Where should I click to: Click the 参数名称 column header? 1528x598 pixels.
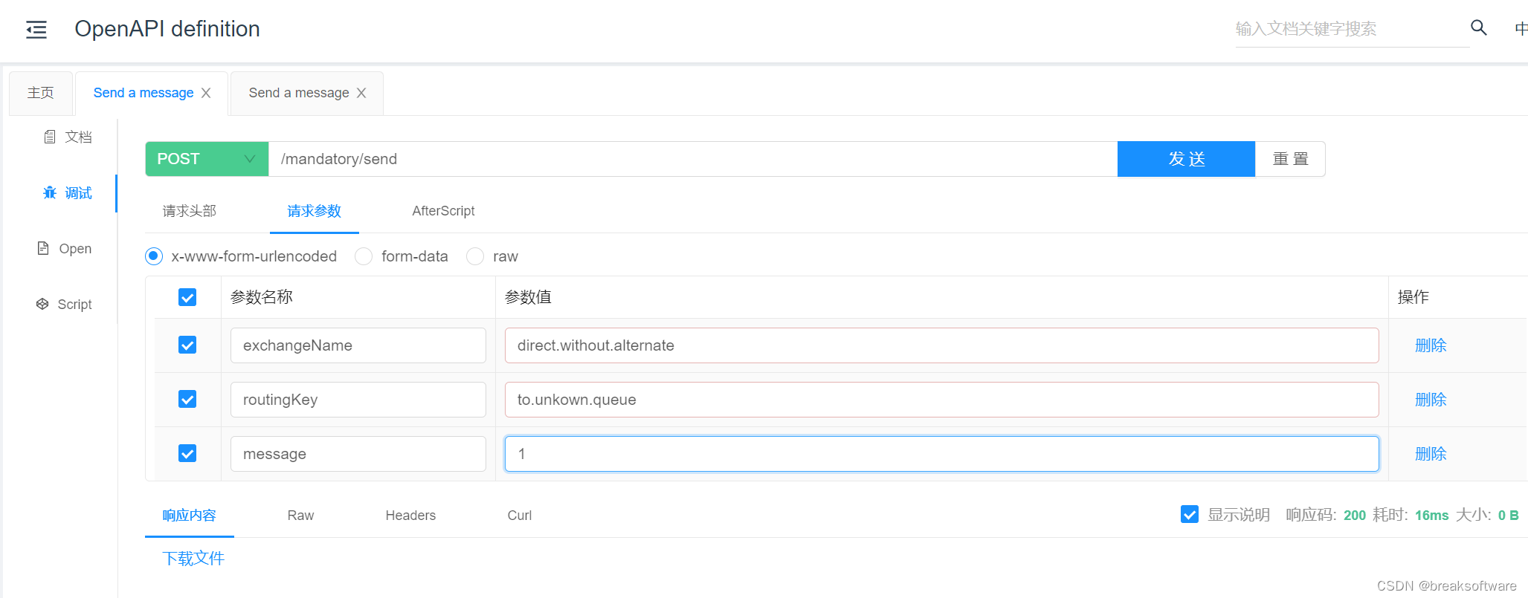pyautogui.click(x=262, y=297)
